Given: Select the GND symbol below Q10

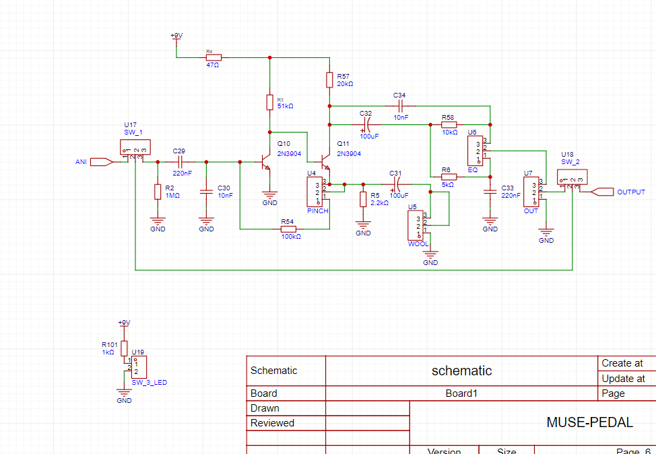Looking at the screenshot, I should [269, 196].
